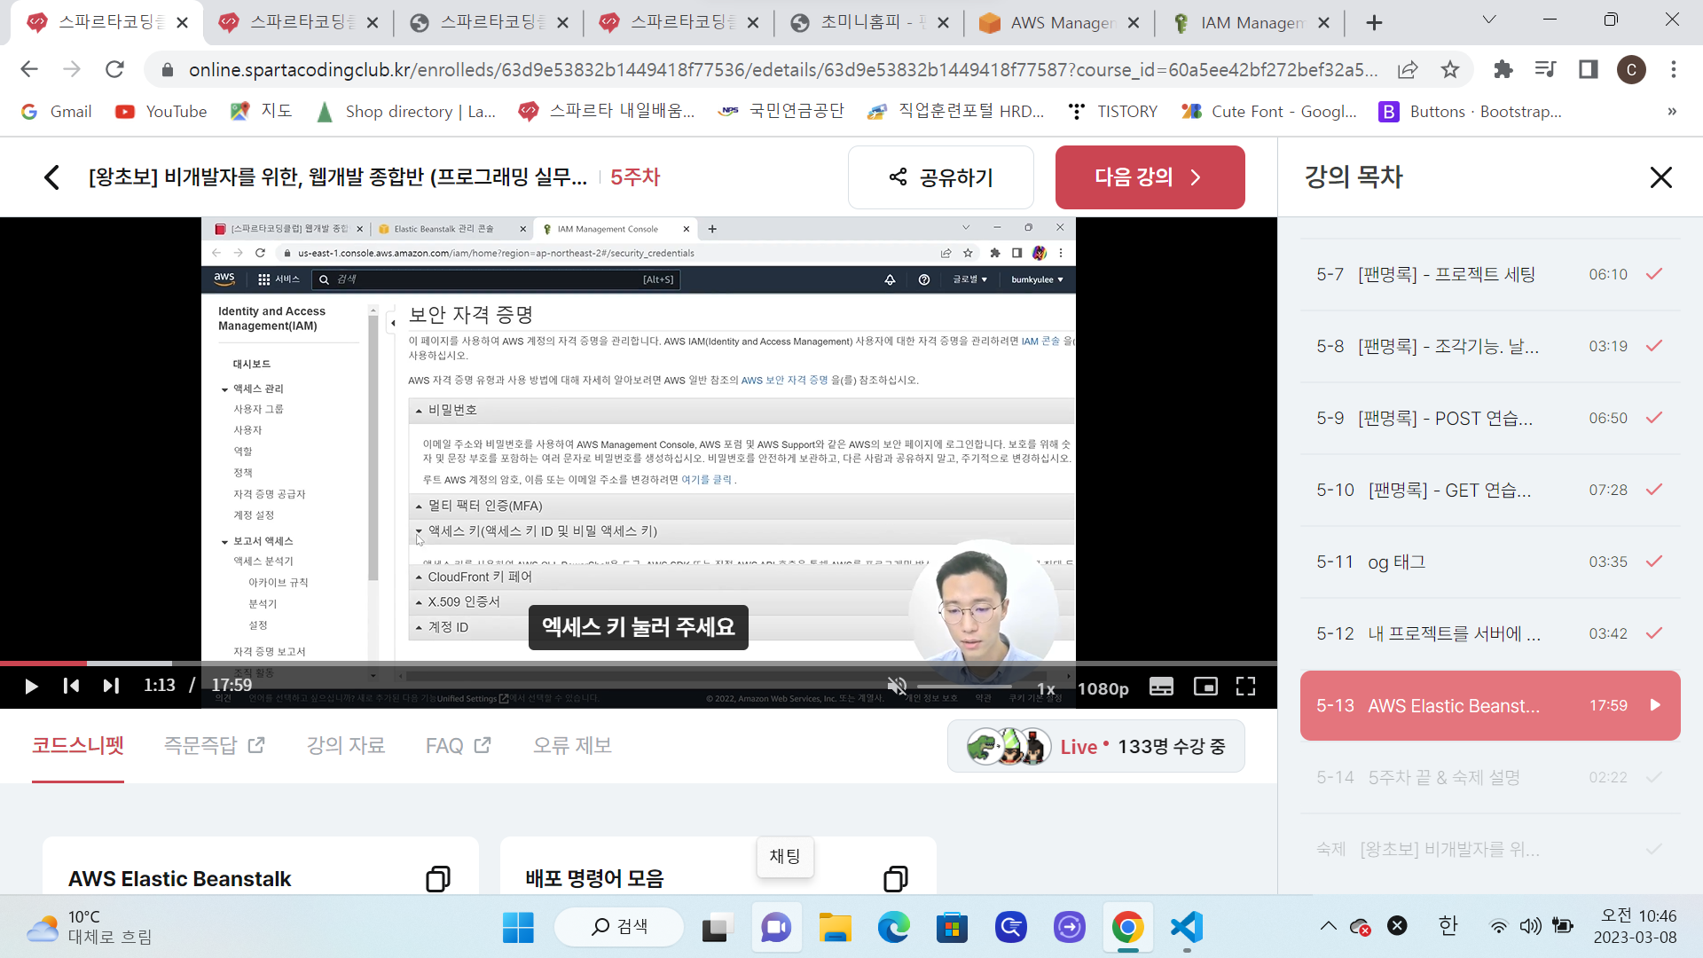The image size is (1703, 958).
Task: Reload the browser page
Action: pyautogui.click(x=114, y=69)
